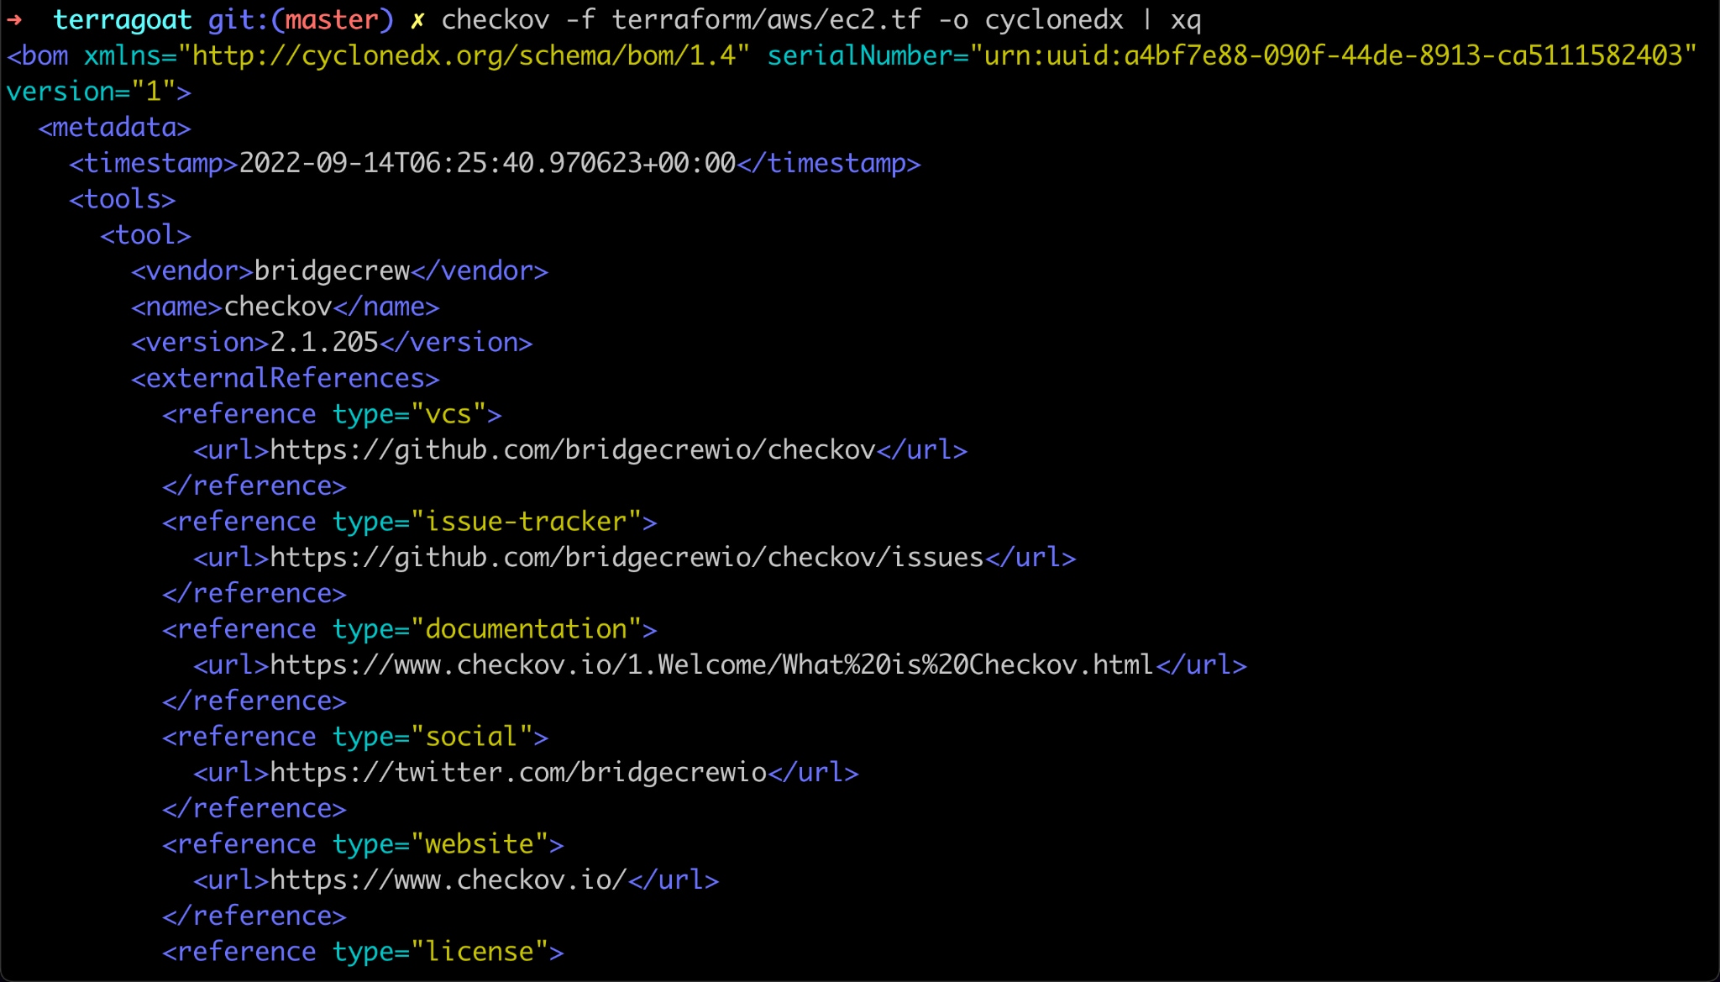The image size is (1720, 982).
Task: Click the serialNumber urn:uuid value
Action: [x=1333, y=55]
